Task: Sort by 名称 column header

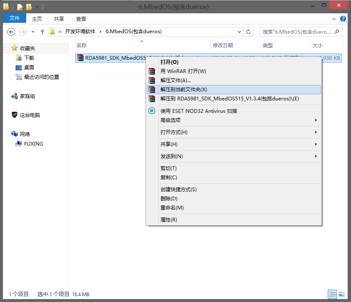Action: (x=82, y=46)
